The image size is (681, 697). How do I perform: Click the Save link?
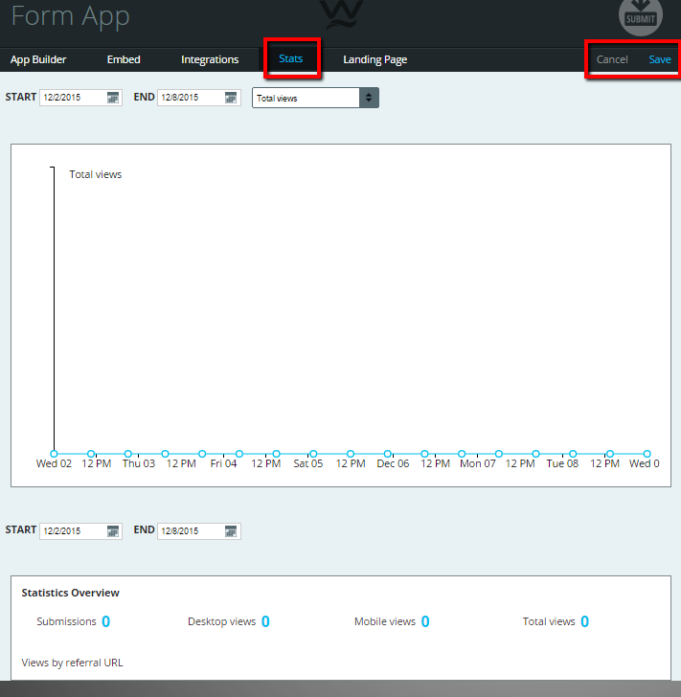[660, 59]
